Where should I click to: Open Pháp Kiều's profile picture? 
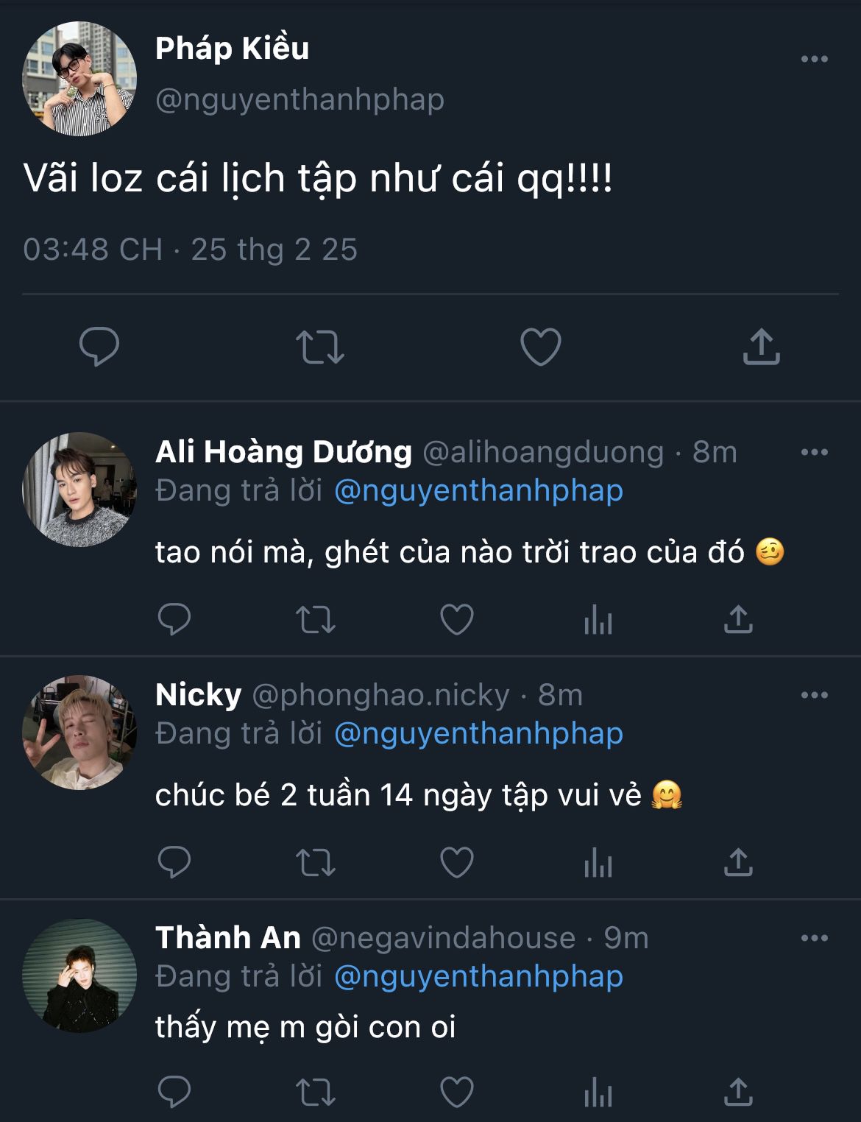click(x=79, y=79)
